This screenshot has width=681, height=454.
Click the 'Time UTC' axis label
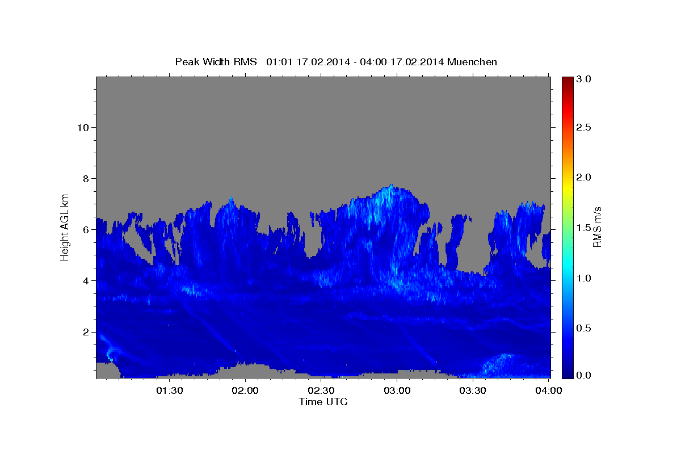tap(323, 402)
